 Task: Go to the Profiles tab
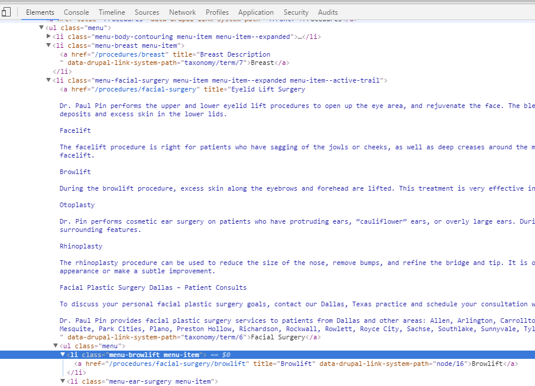[x=217, y=12]
